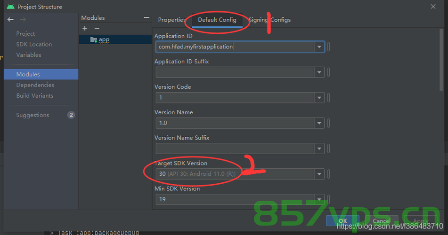Click the Suggestions count badge 2
The image size is (448, 235).
click(71, 115)
